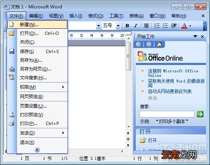The height and width of the screenshot is (165, 210).
Task: Click 文件(F) menu title
Action: 16,16
